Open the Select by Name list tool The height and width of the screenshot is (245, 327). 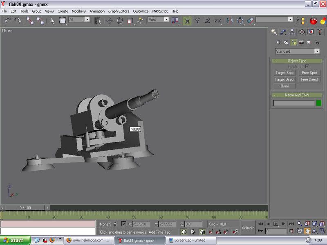(98, 21)
